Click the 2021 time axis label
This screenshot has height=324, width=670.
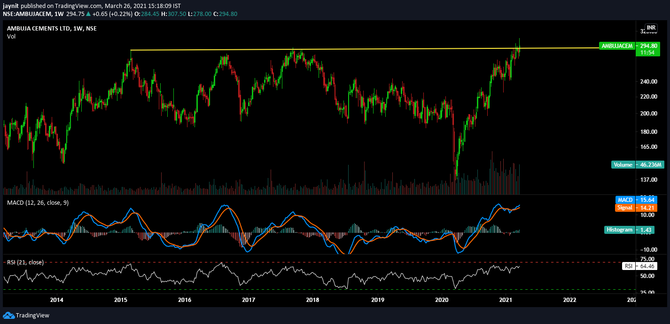tap(506, 300)
